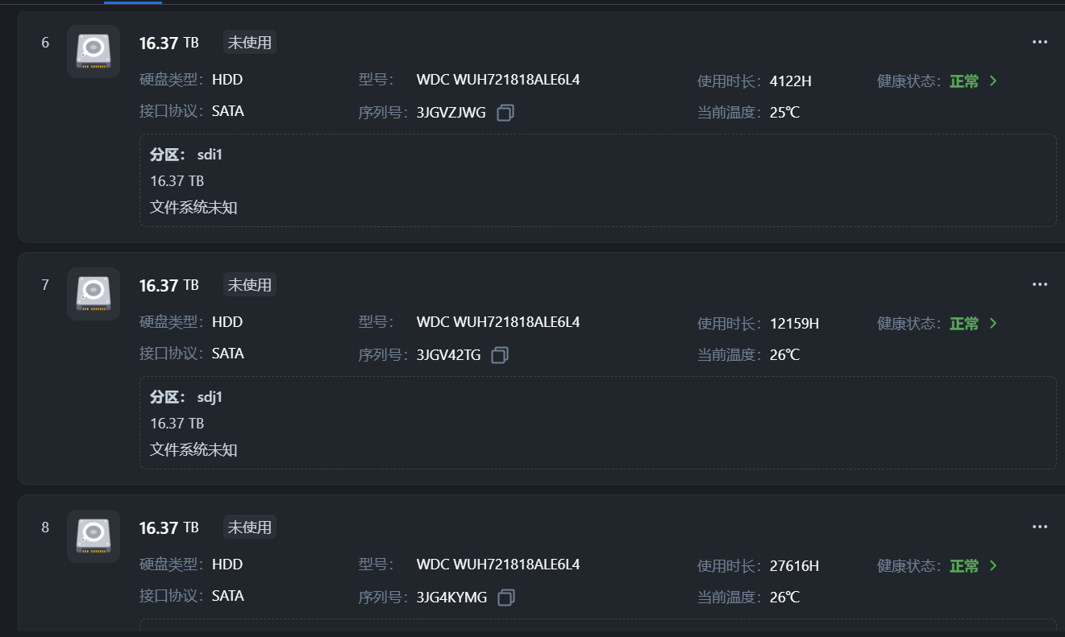Click the disk 7 hard drive icon
This screenshot has width=1065, height=637.
click(x=94, y=294)
